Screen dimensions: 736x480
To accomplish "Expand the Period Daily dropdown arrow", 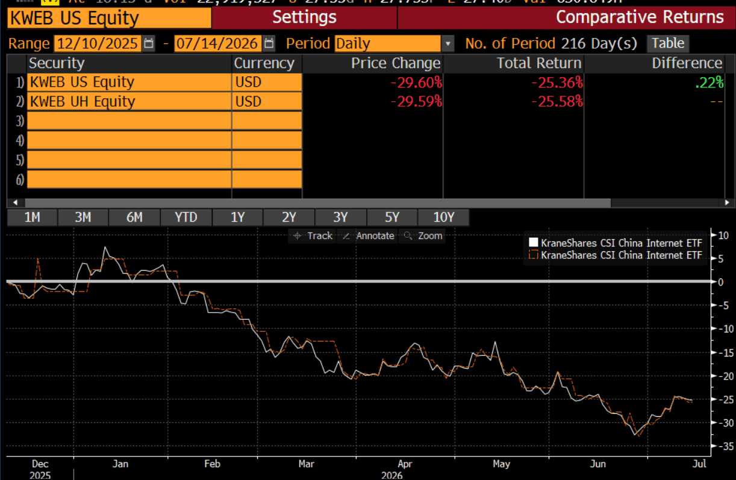I will point(448,44).
